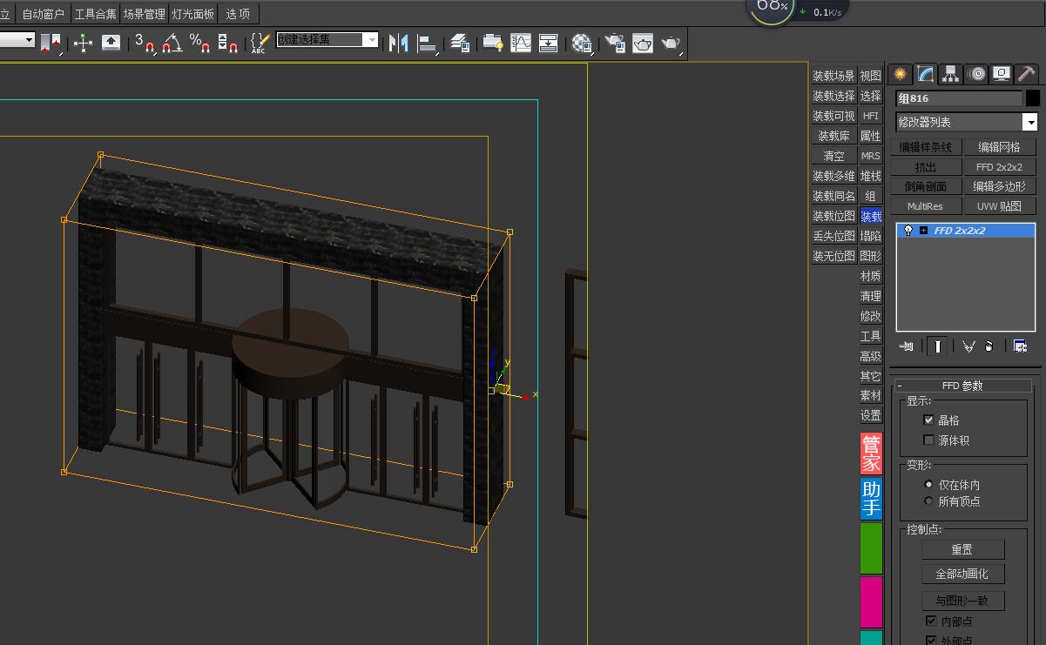
Task: Open the Layer Manager icon
Action: point(462,43)
